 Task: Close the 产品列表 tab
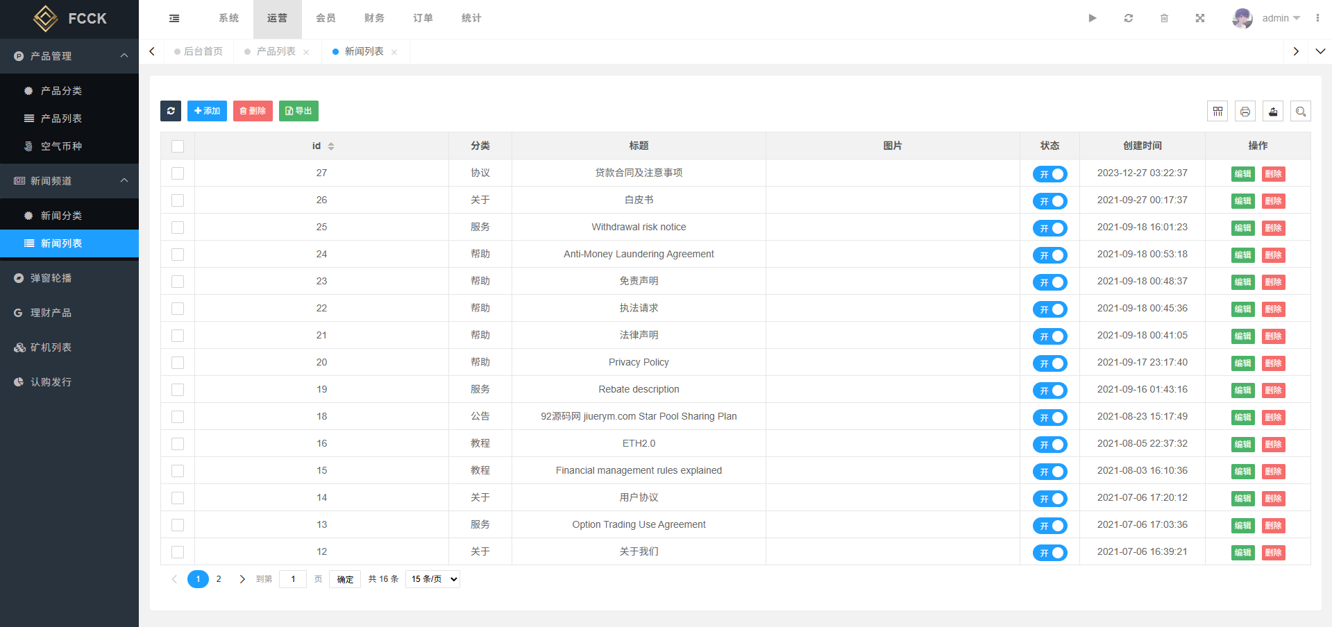[306, 52]
